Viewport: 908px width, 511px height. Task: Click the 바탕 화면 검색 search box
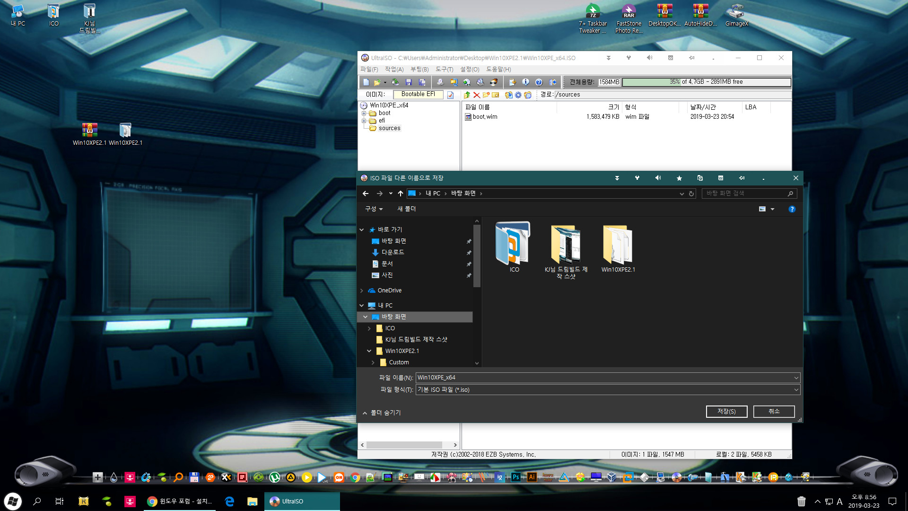tap(750, 194)
